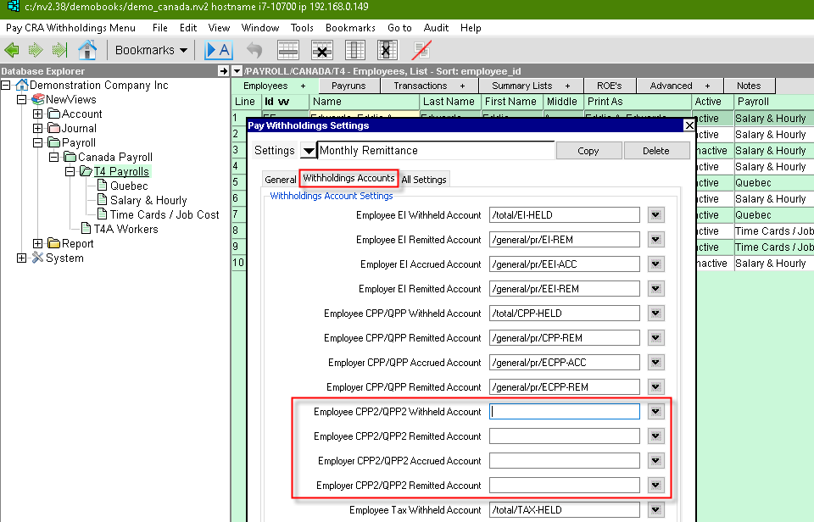Click the undo arrow toolbar icon
This screenshot has width=814, height=522.
click(254, 50)
